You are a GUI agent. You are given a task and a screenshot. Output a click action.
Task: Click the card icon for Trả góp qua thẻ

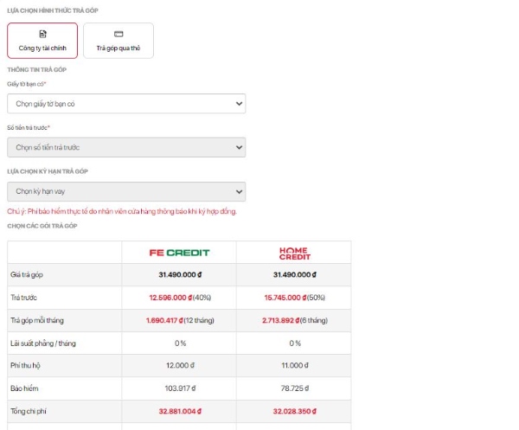tap(119, 33)
